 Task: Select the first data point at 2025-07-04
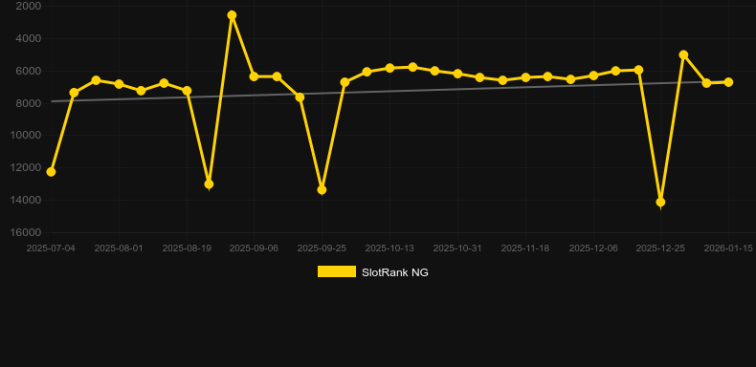(x=51, y=172)
